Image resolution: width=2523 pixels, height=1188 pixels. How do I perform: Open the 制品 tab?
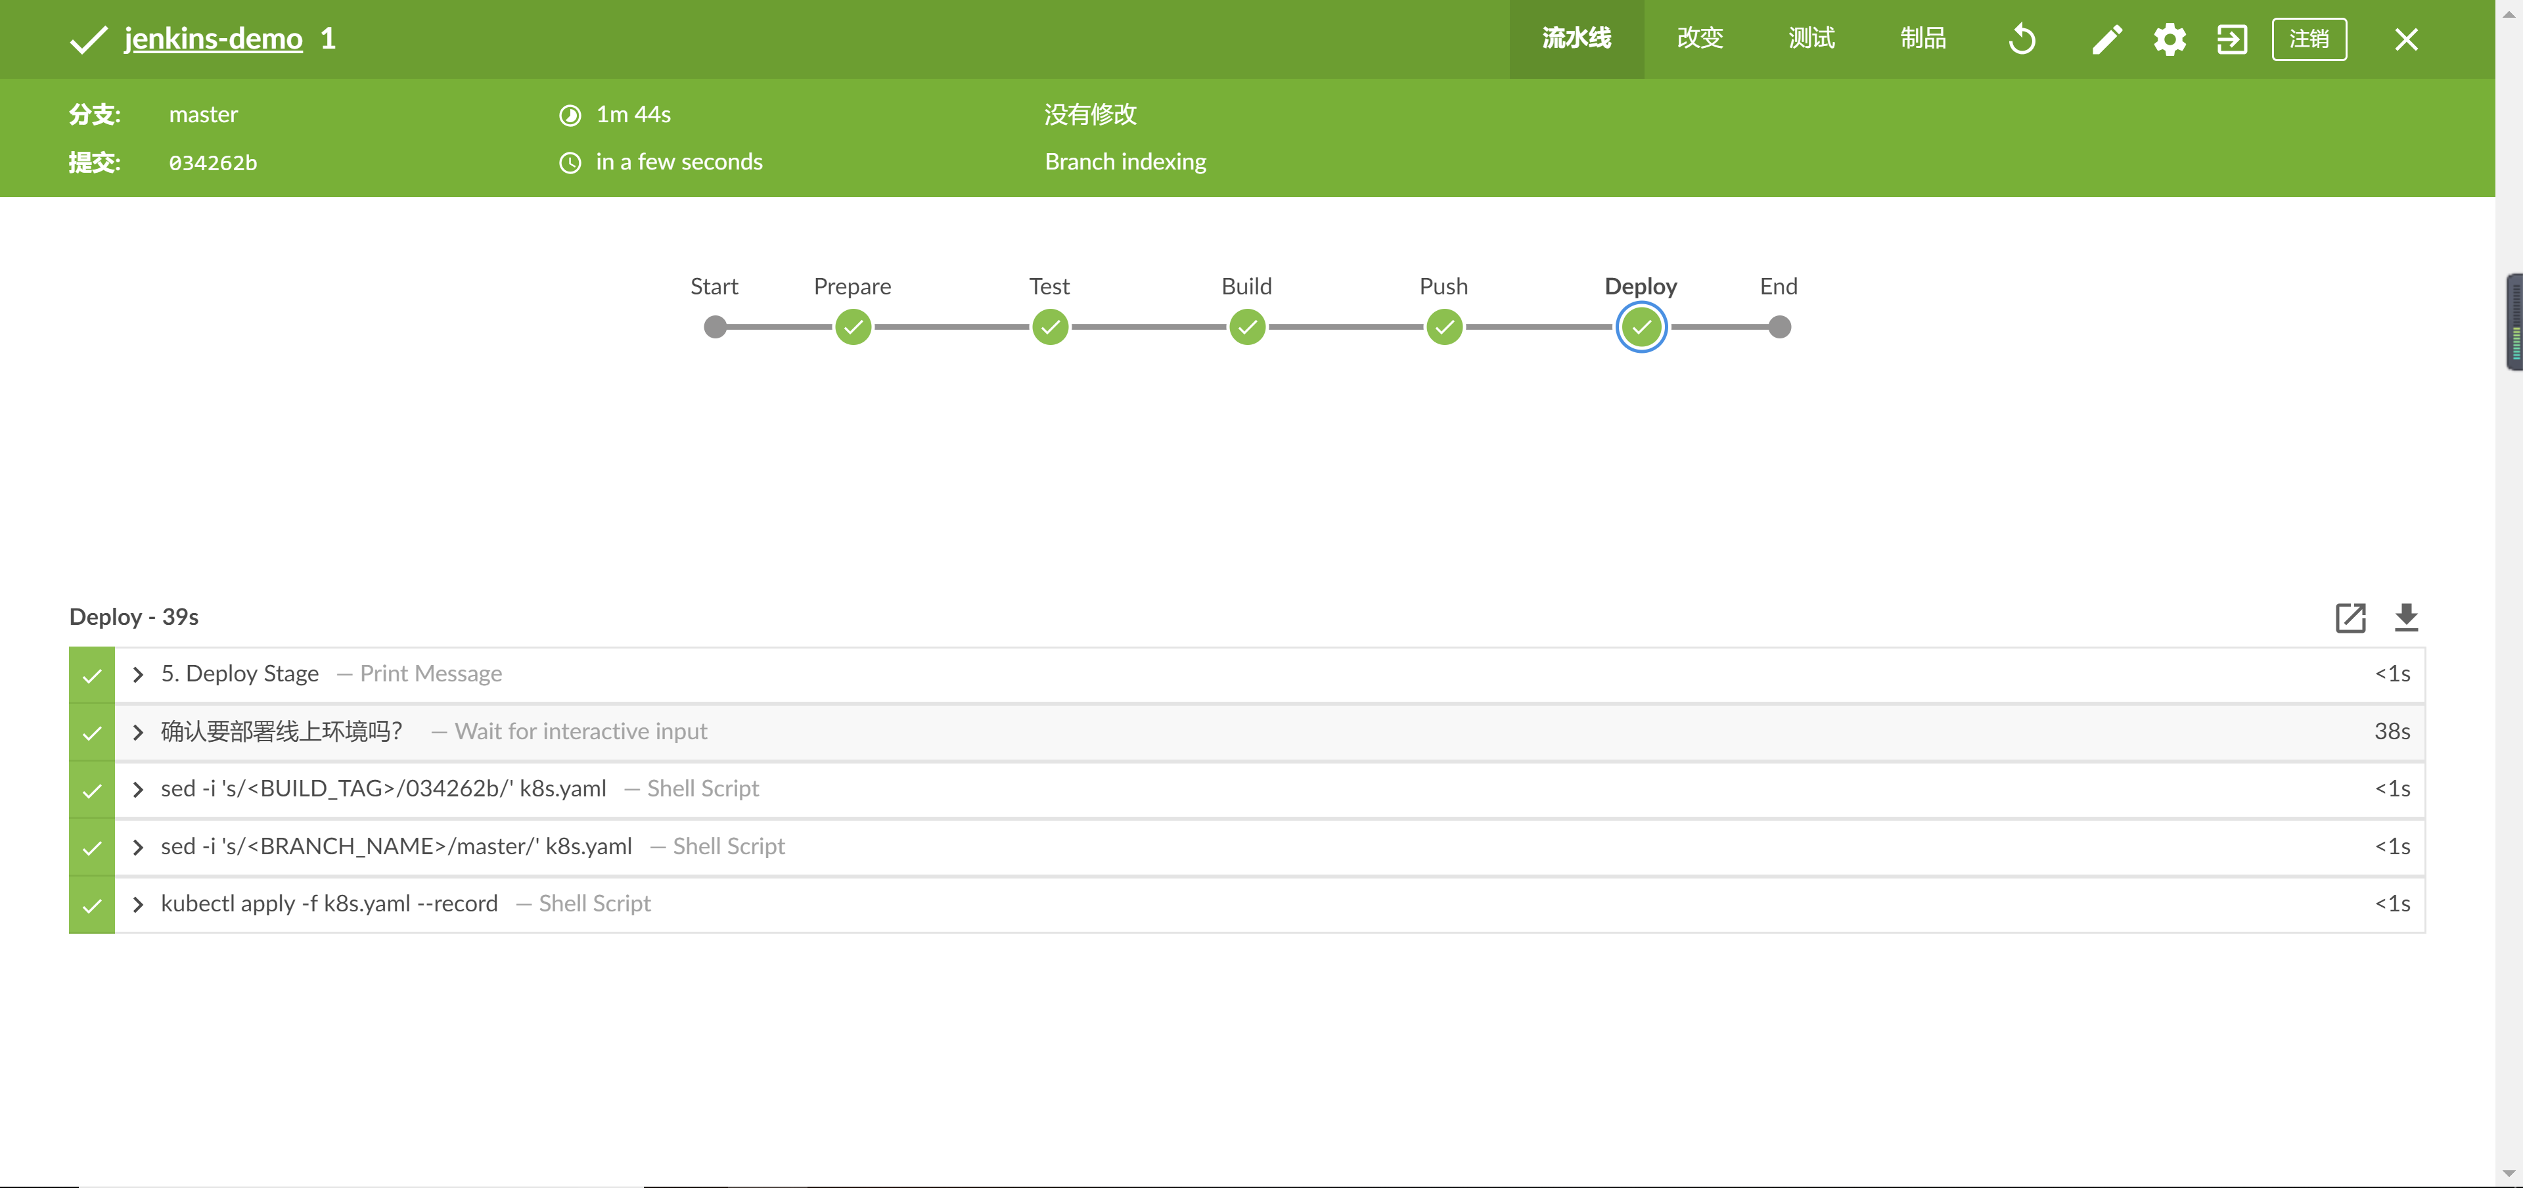pos(1922,38)
